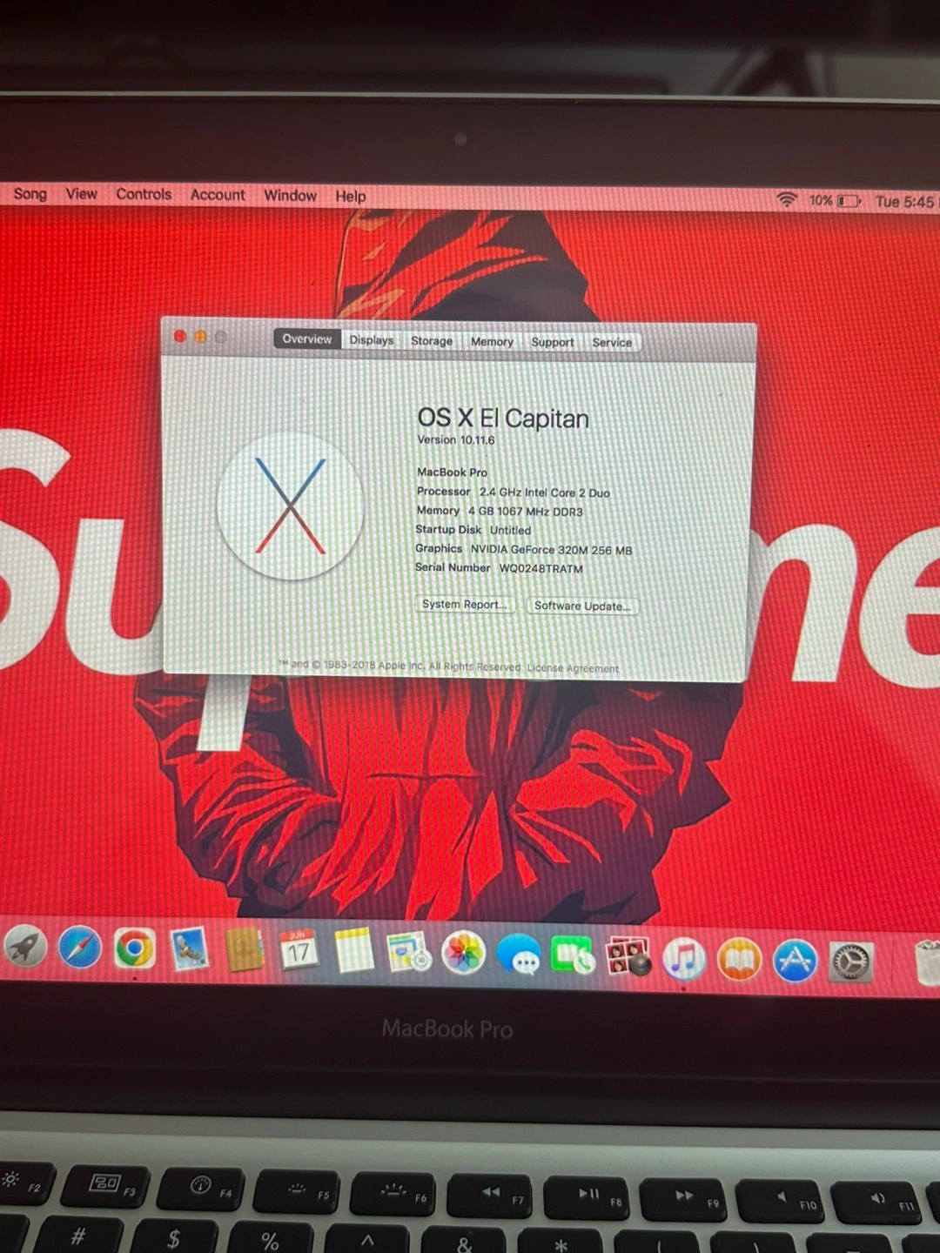Click the Tue 5:45 menu bar clock
The image size is (940, 1253).
click(x=904, y=202)
